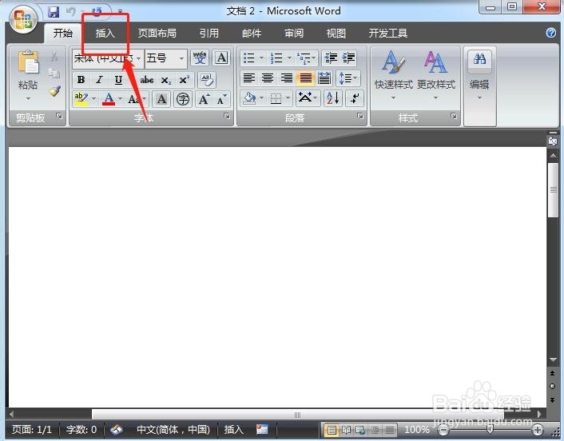Switch to 开始 tab
This screenshot has height=441, width=564.
click(63, 33)
